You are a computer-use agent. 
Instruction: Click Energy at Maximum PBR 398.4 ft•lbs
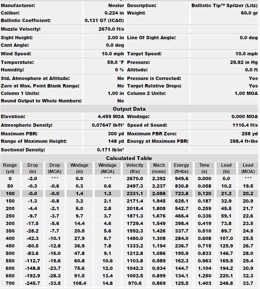point(244,141)
